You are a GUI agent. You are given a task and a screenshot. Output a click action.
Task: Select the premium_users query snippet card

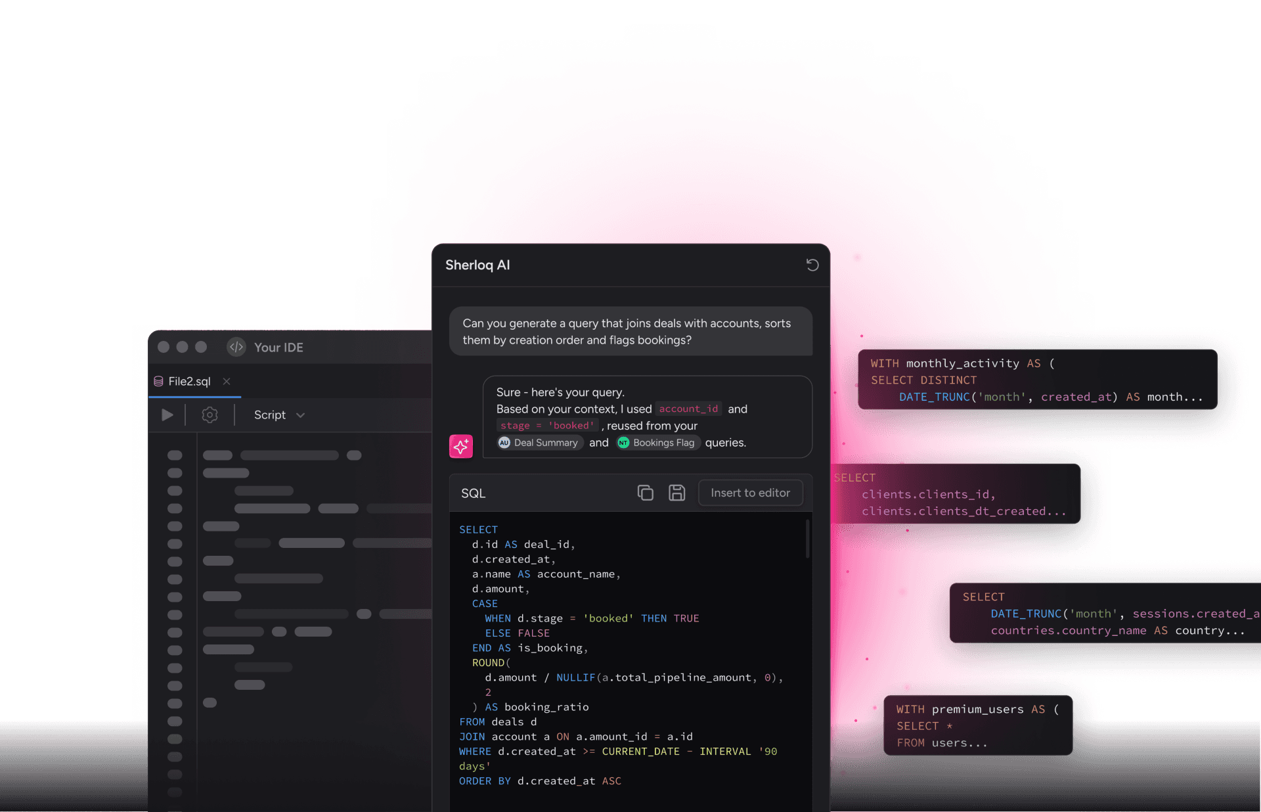(x=977, y=726)
